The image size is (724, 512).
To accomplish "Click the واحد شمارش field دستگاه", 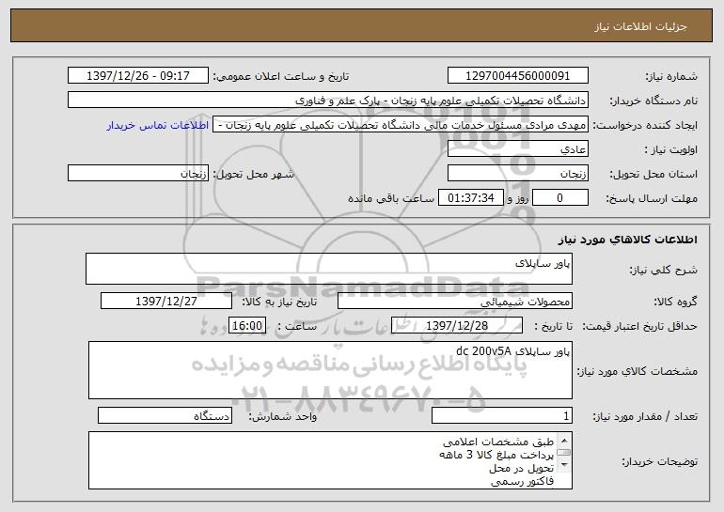I will click(165, 416).
